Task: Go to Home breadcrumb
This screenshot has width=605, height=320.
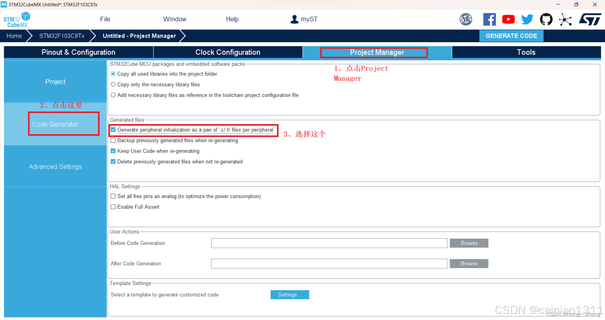Action: pos(14,36)
